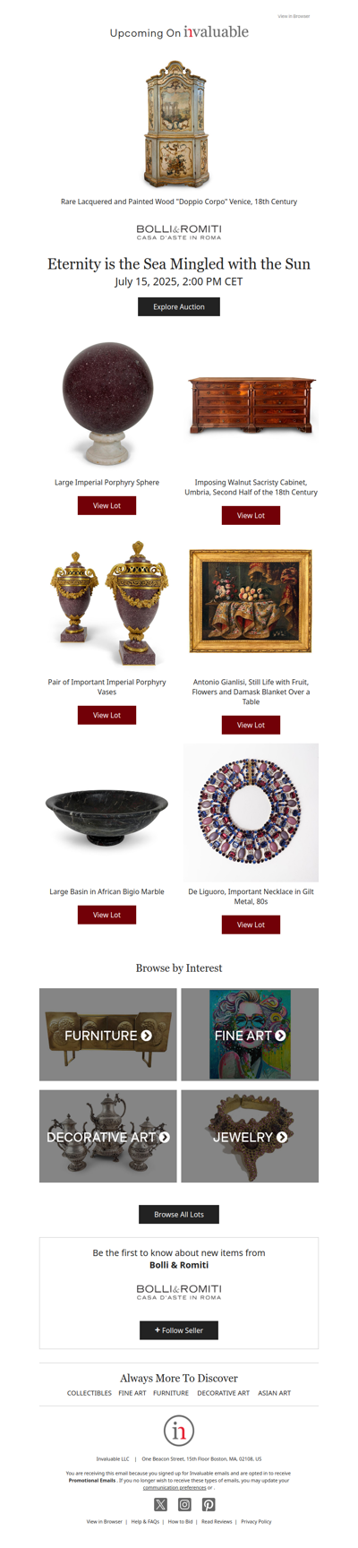This screenshot has width=358, height=1548.
Task: Open the Decorative Art category tile
Action: click(107, 1136)
